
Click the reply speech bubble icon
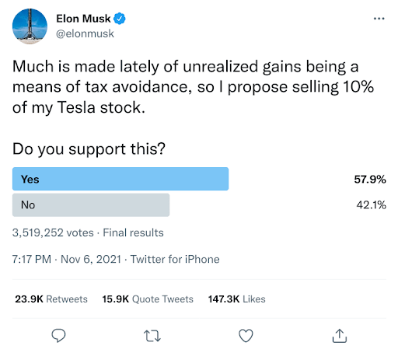pyautogui.click(x=58, y=336)
